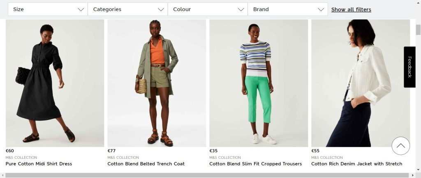Click the horizontal scrollbar left arrow
The height and width of the screenshot is (178, 421).
click(2, 175)
